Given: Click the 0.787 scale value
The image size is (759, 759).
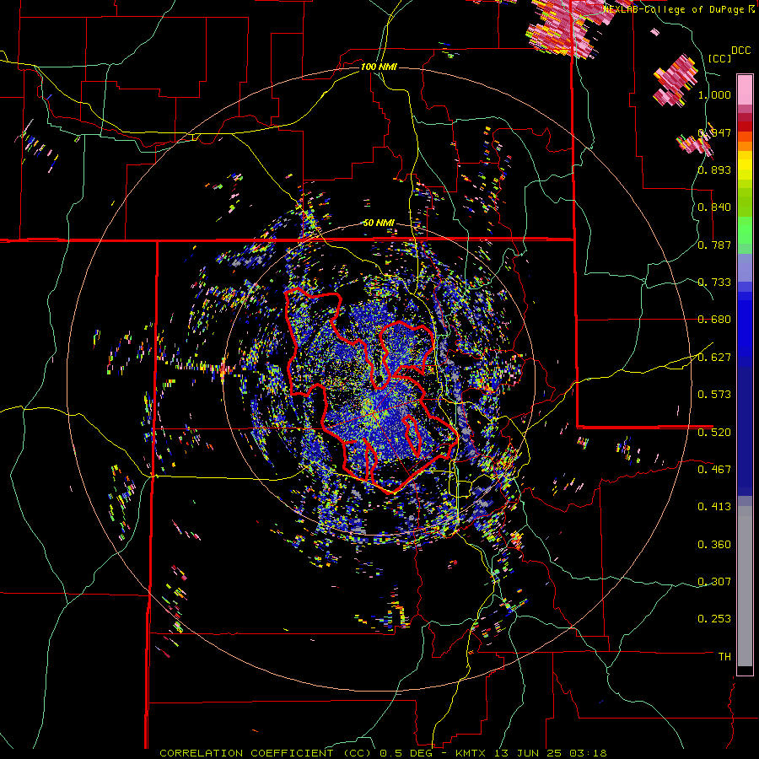Looking at the screenshot, I should pos(714,245).
